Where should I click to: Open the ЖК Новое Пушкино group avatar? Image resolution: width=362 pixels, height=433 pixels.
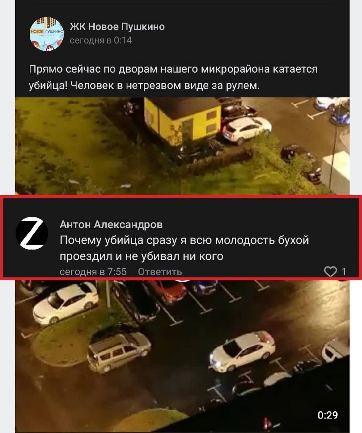coord(47,35)
